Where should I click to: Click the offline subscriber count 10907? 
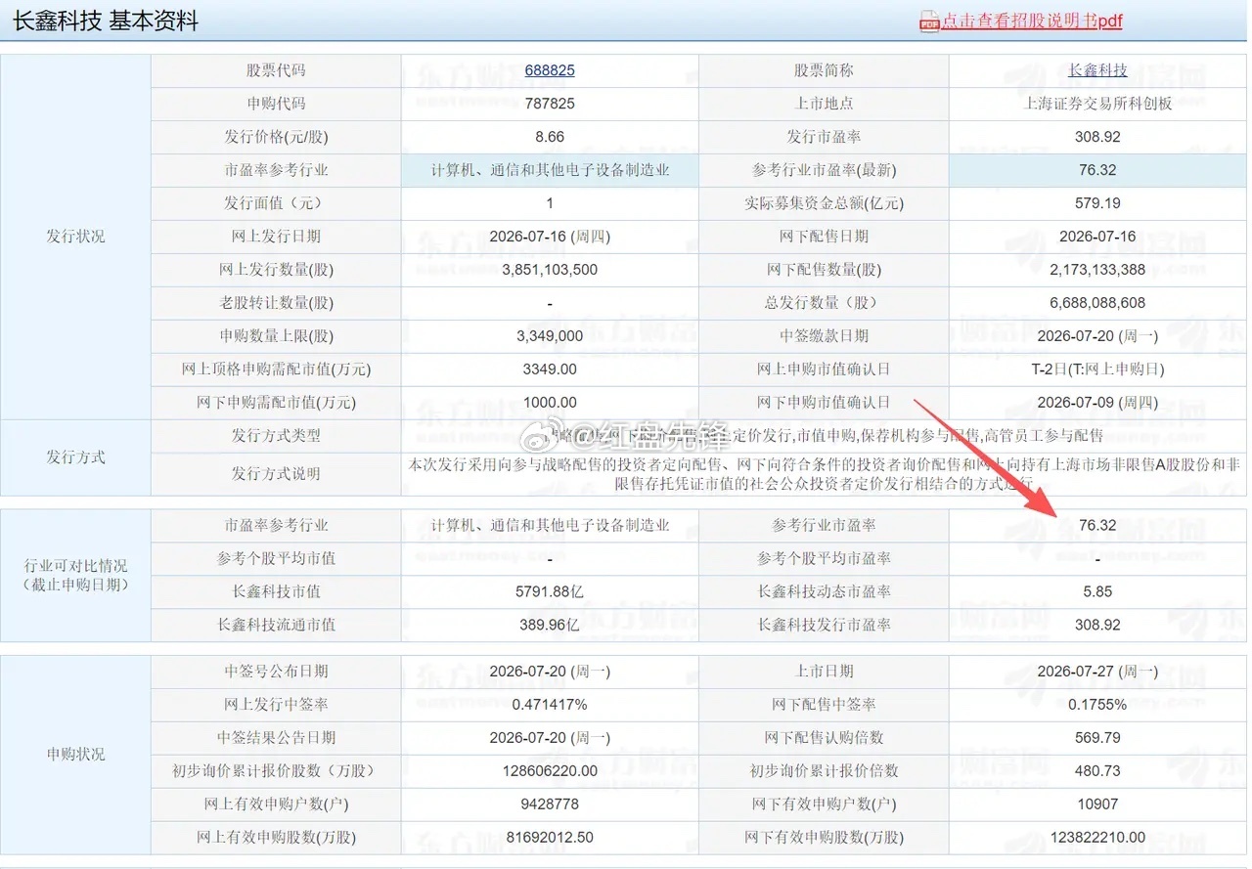(x=1097, y=804)
